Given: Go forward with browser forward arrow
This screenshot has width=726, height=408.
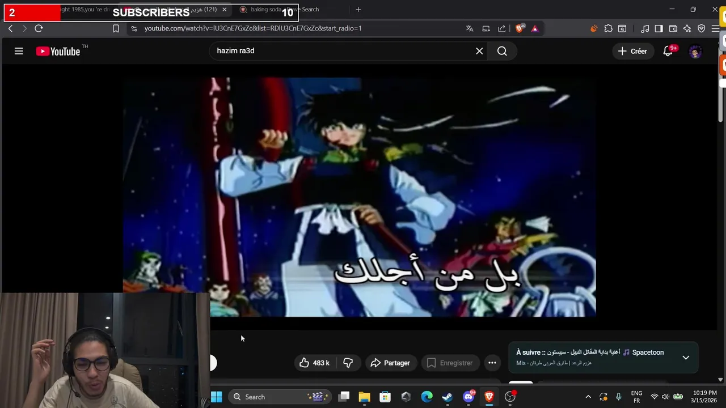Looking at the screenshot, I should [24, 28].
